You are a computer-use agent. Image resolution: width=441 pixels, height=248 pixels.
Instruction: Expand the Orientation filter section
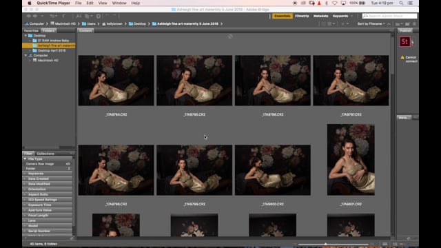click(25, 189)
